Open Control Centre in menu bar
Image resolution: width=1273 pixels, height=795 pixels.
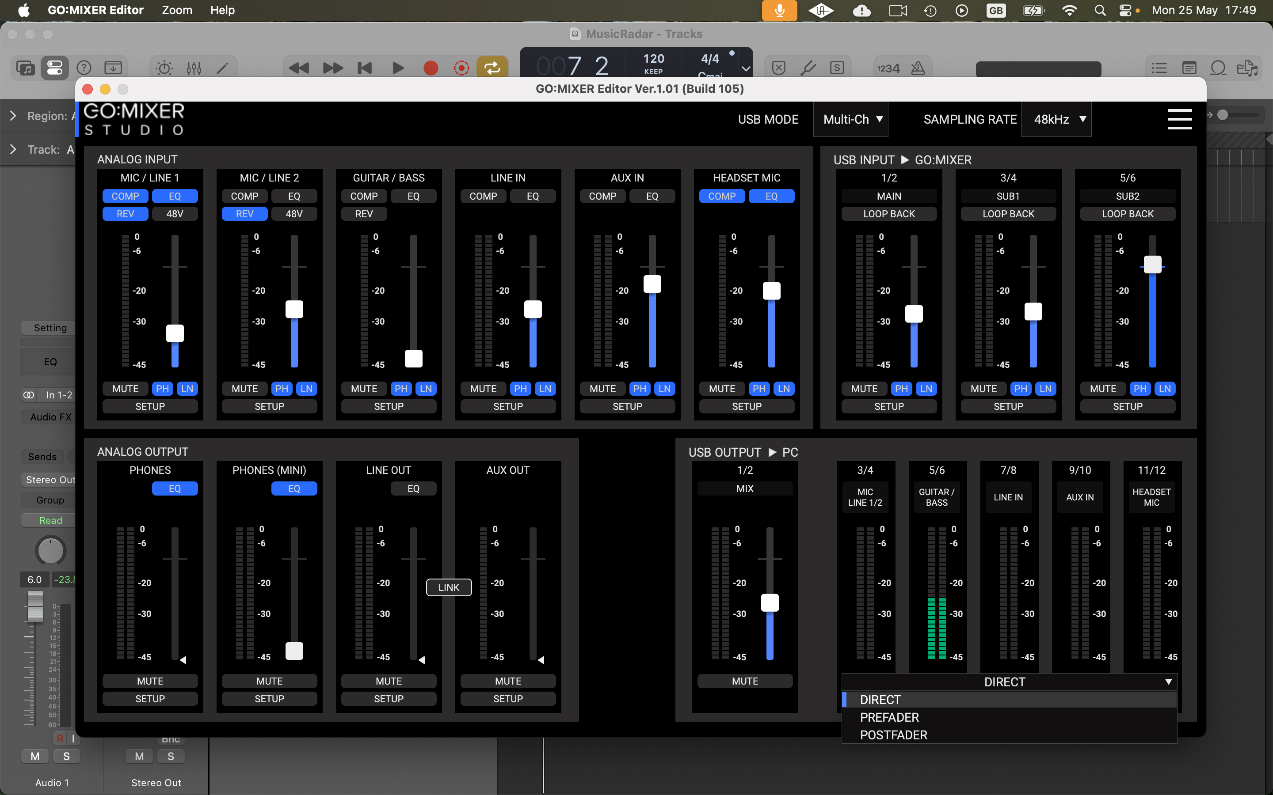(1125, 11)
